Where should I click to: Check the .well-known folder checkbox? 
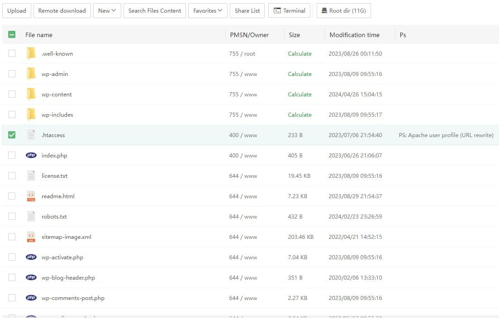click(12, 53)
